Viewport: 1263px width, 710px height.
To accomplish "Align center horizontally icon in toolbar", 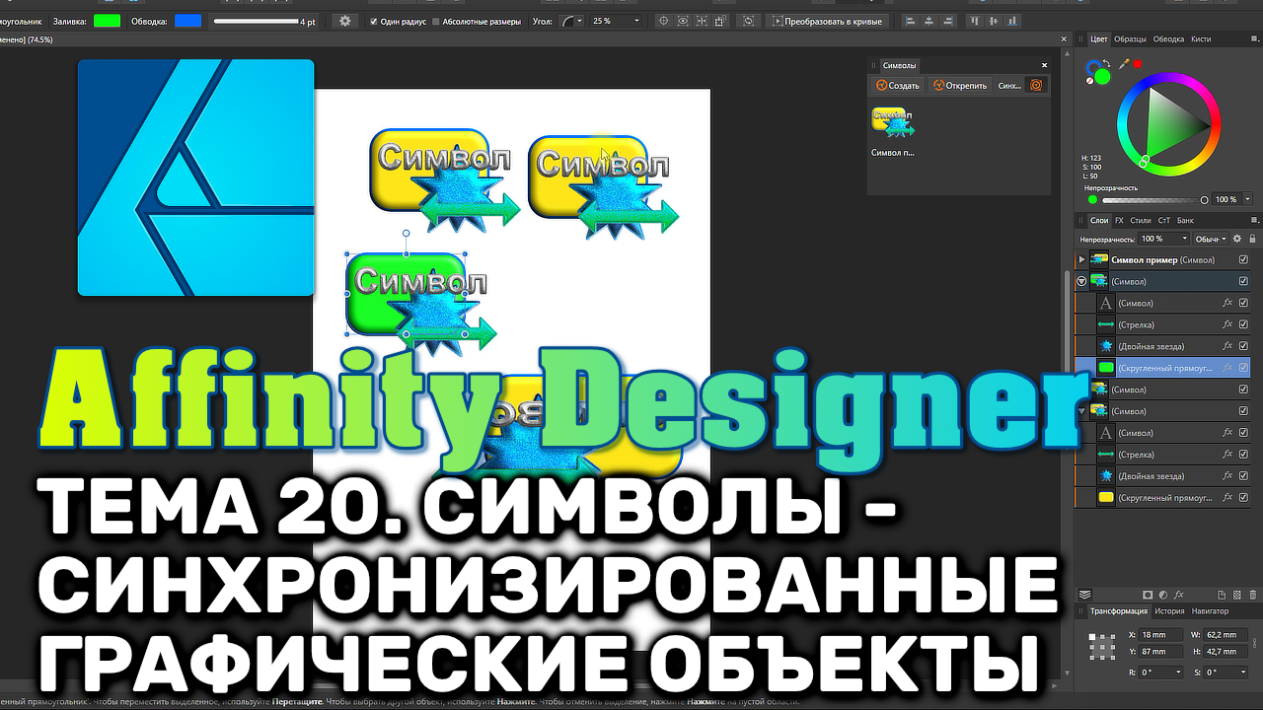I will click(928, 21).
